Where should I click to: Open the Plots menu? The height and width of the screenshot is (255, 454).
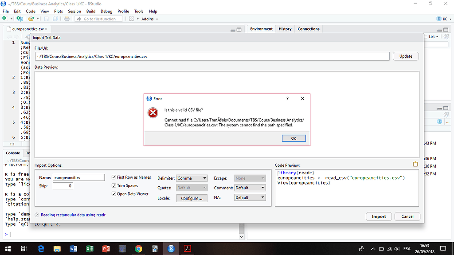click(59, 11)
